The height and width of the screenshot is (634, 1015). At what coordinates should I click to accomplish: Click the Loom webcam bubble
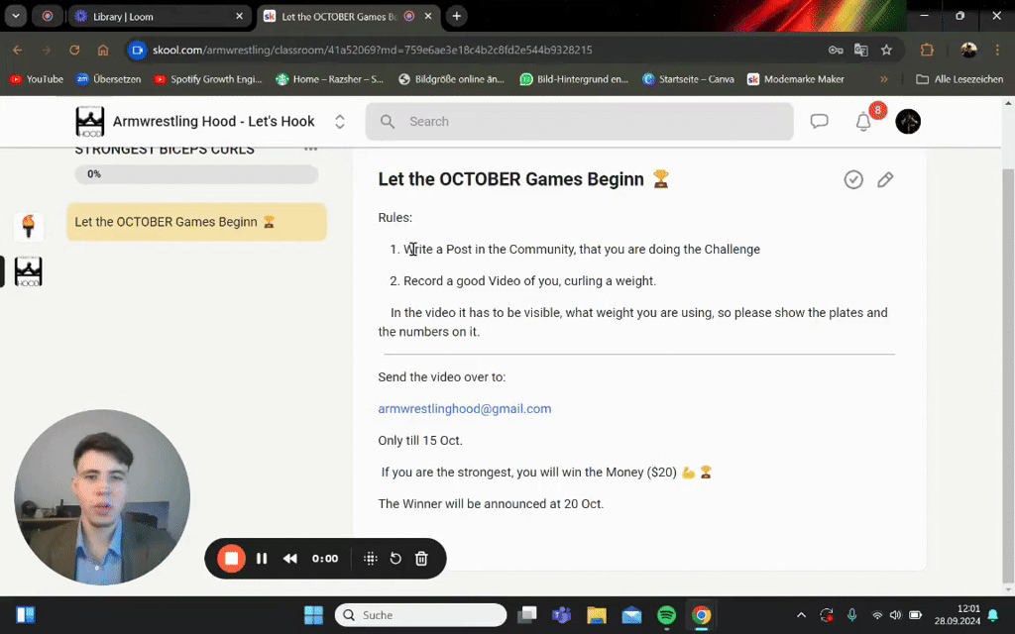tap(102, 497)
